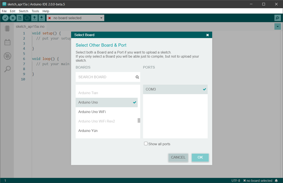Click the search magnifier in board search
The image size is (283, 183).
click(137, 77)
